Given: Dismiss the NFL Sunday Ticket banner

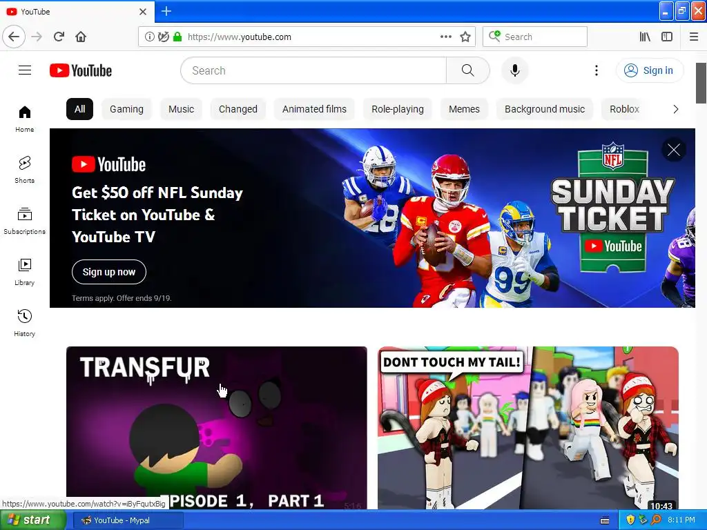Looking at the screenshot, I should pyautogui.click(x=674, y=150).
